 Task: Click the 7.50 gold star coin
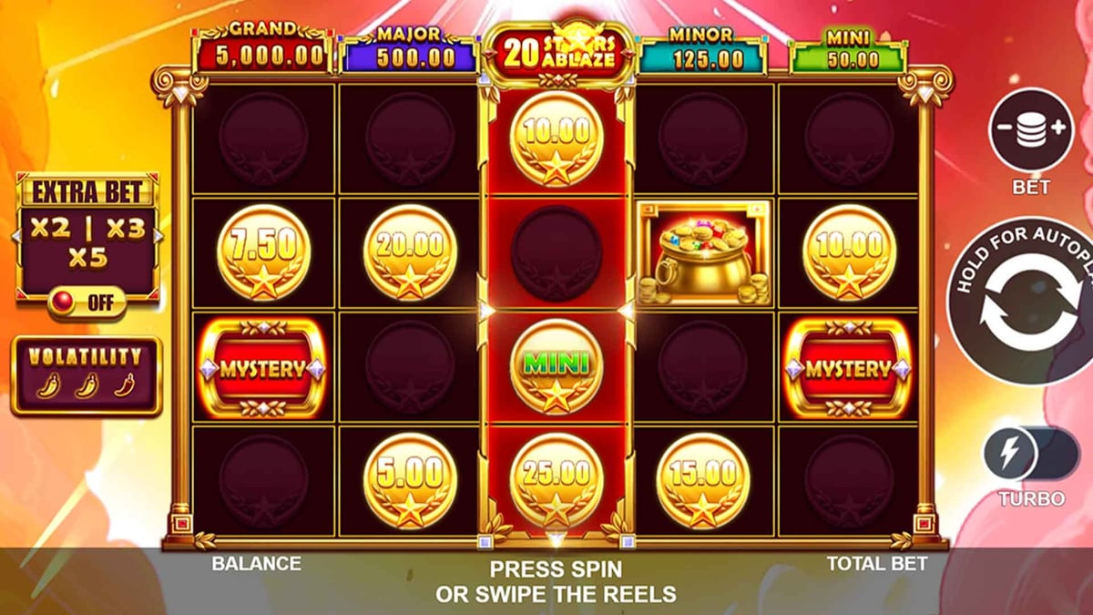coord(264,252)
